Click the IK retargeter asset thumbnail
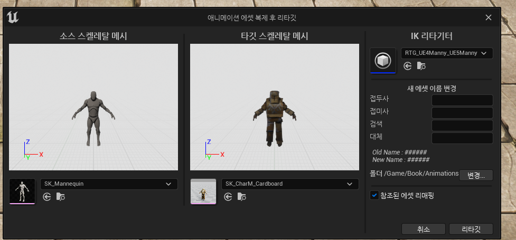 (x=383, y=61)
